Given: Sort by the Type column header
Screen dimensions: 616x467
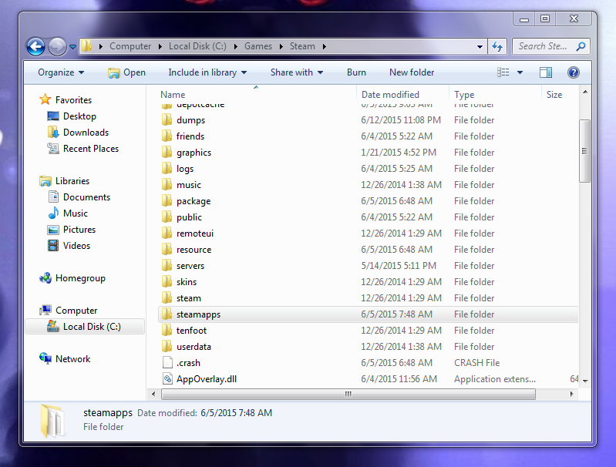Looking at the screenshot, I should click(464, 95).
